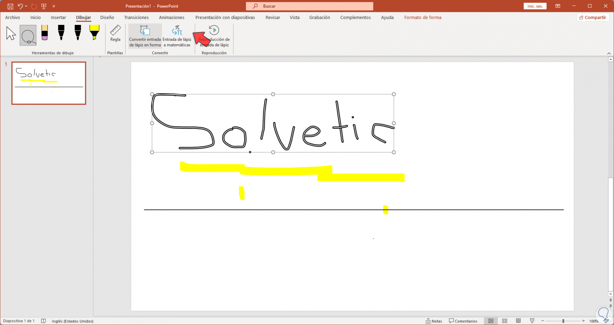Click the Presentación1 - PowerPoint title
This screenshot has height=325, width=614.
point(152,6)
